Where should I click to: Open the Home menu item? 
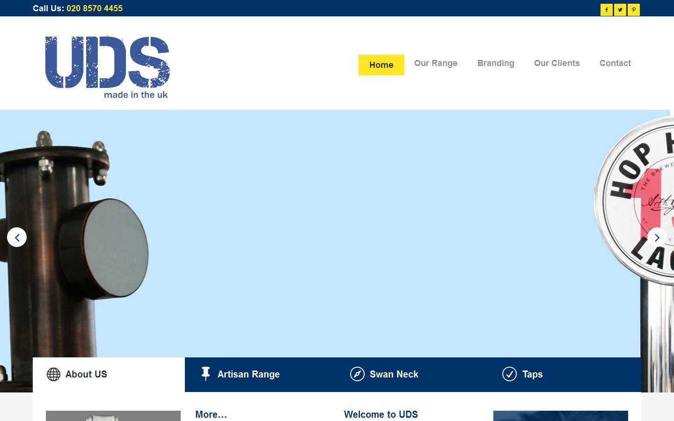381,65
